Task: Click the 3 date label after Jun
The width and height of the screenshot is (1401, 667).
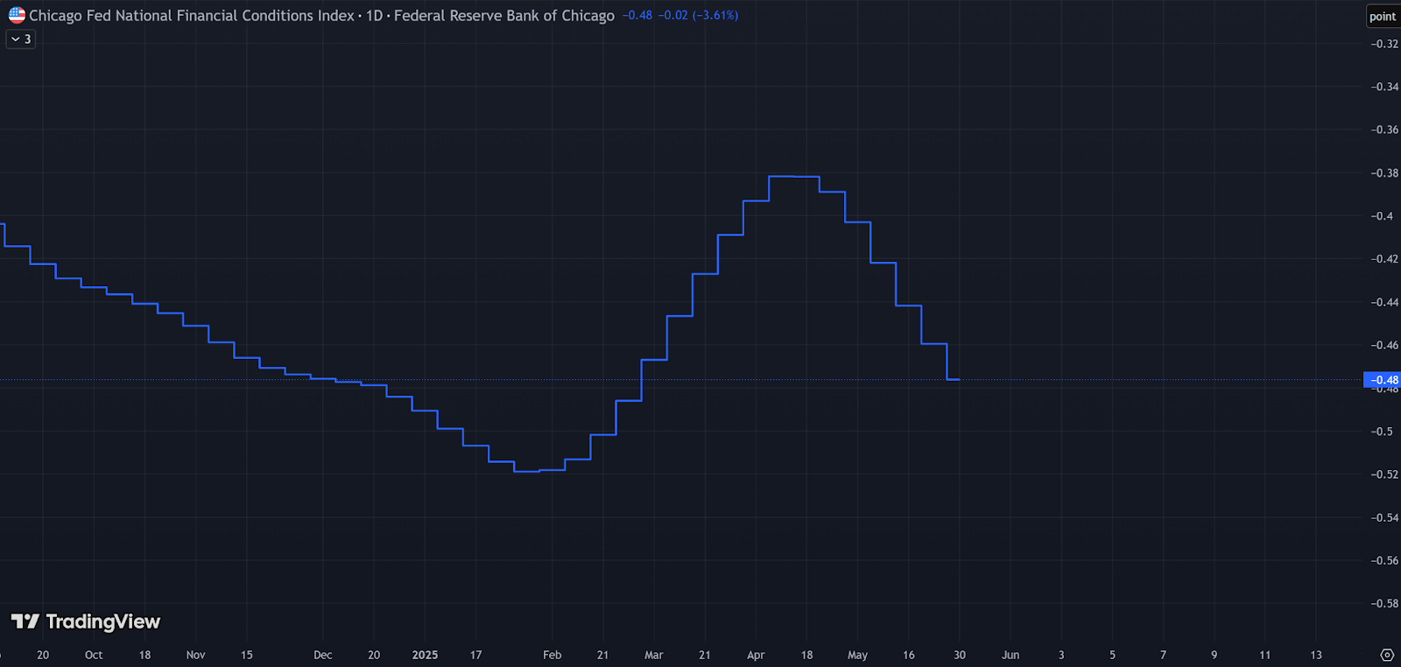Action: [x=1061, y=655]
